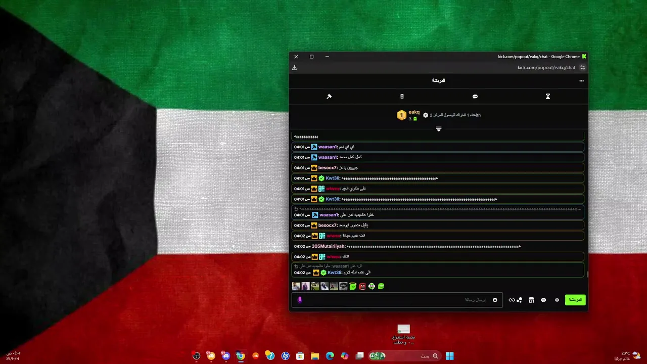Open the purple Discord icon in taskbar
The image size is (647, 364).
(x=226, y=356)
